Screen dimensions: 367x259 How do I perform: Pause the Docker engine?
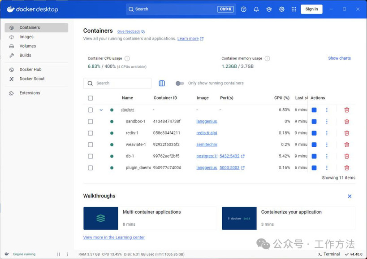(58, 255)
